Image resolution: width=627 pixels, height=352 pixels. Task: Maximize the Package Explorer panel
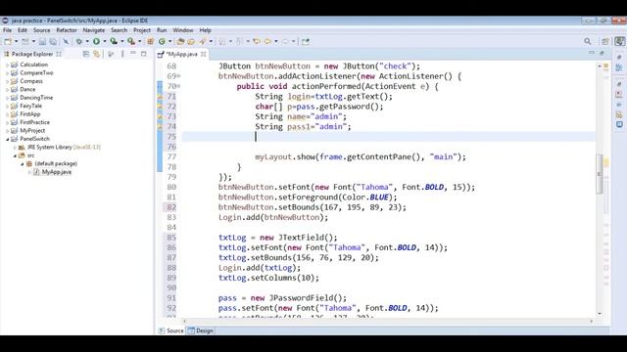(144, 54)
